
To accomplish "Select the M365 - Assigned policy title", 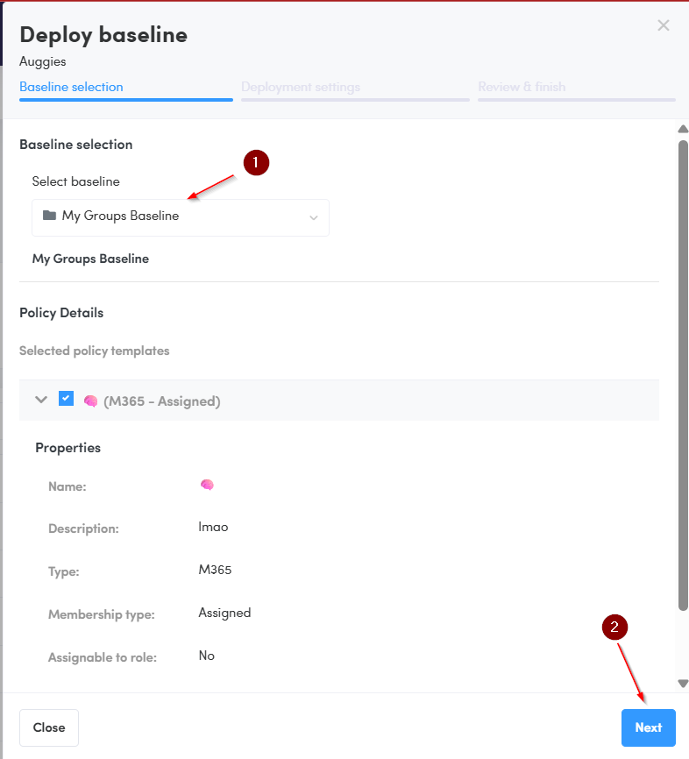I will [x=162, y=401].
